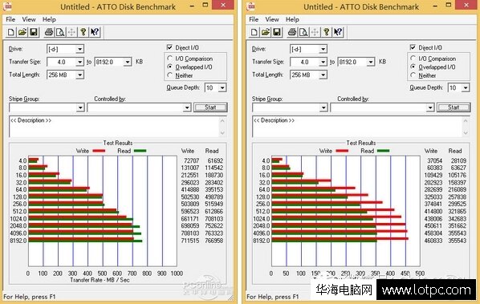Open View menu in right window
480x304 pixels.
pyautogui.click(x=272, y=19)
